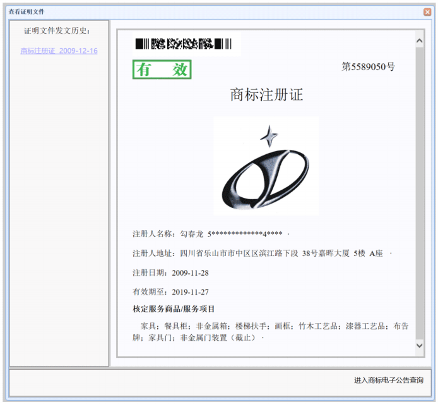
Task: Click the 商标注册证 certificate title
Action: [266, 95]
